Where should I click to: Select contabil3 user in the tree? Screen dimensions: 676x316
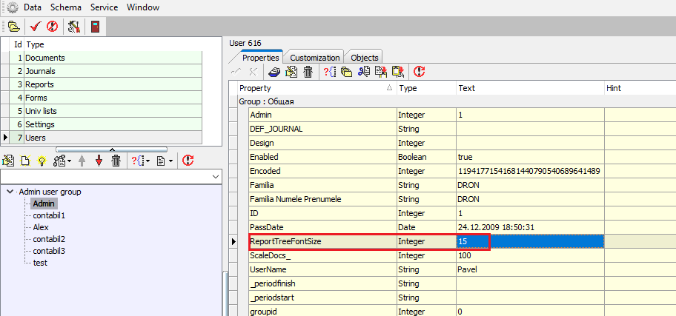[49, 251]
